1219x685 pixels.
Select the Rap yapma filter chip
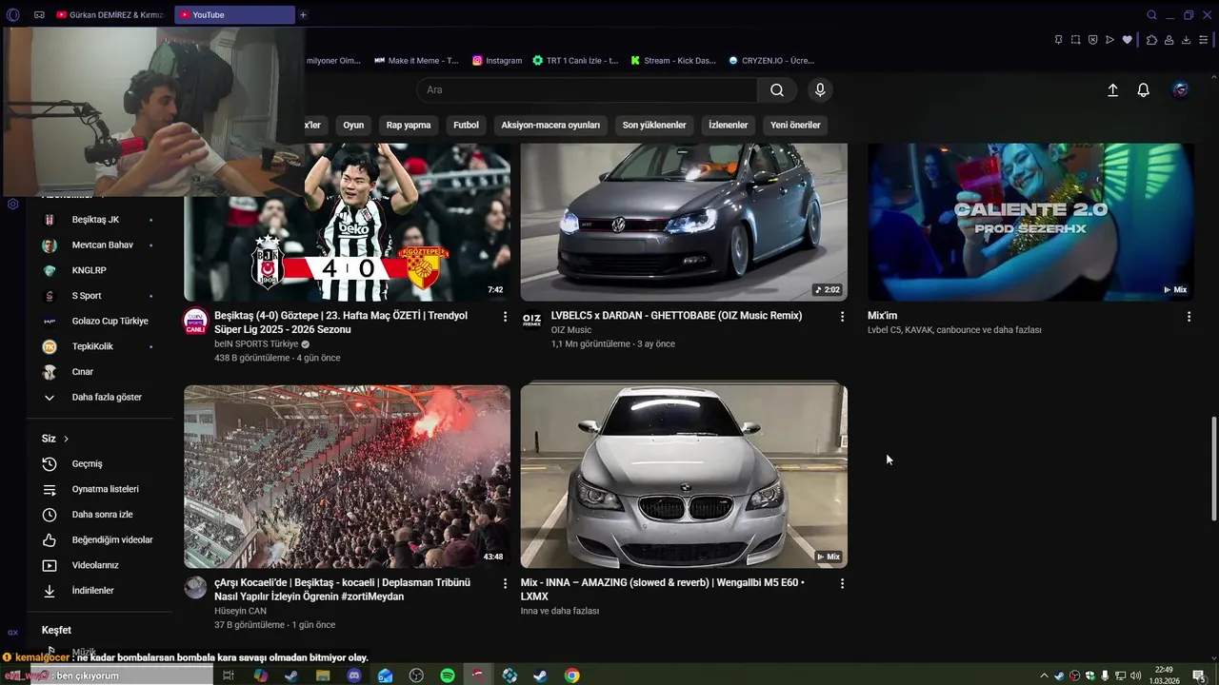pyautogui.click(x=409, y=125)
